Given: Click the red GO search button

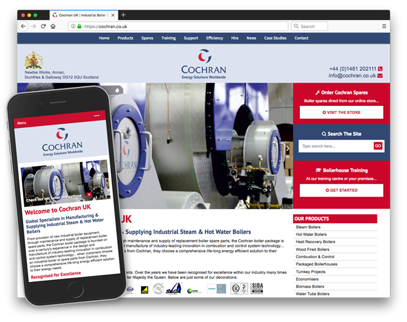Looking at the screenshot, I should [378, 146].
